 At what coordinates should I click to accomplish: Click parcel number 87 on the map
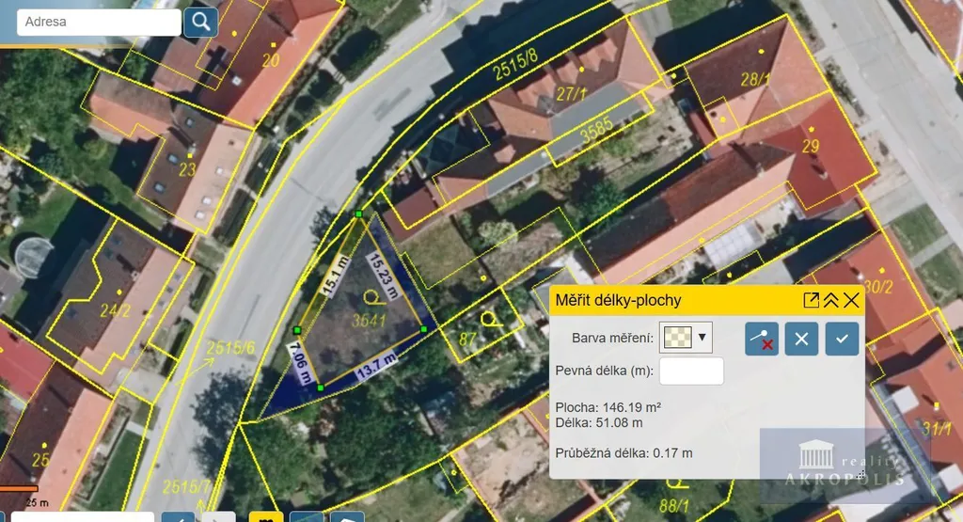467,338
